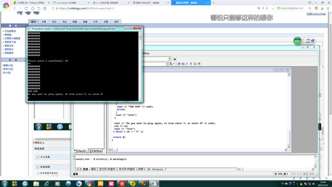Viewport: 332px width, 187px height.
Task: Click the Windows Start orb
Action: pos(4,184)
